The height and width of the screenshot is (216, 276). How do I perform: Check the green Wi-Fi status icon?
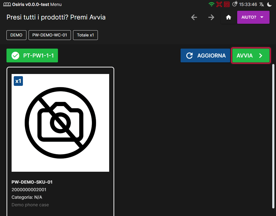[x=211, y=4]
